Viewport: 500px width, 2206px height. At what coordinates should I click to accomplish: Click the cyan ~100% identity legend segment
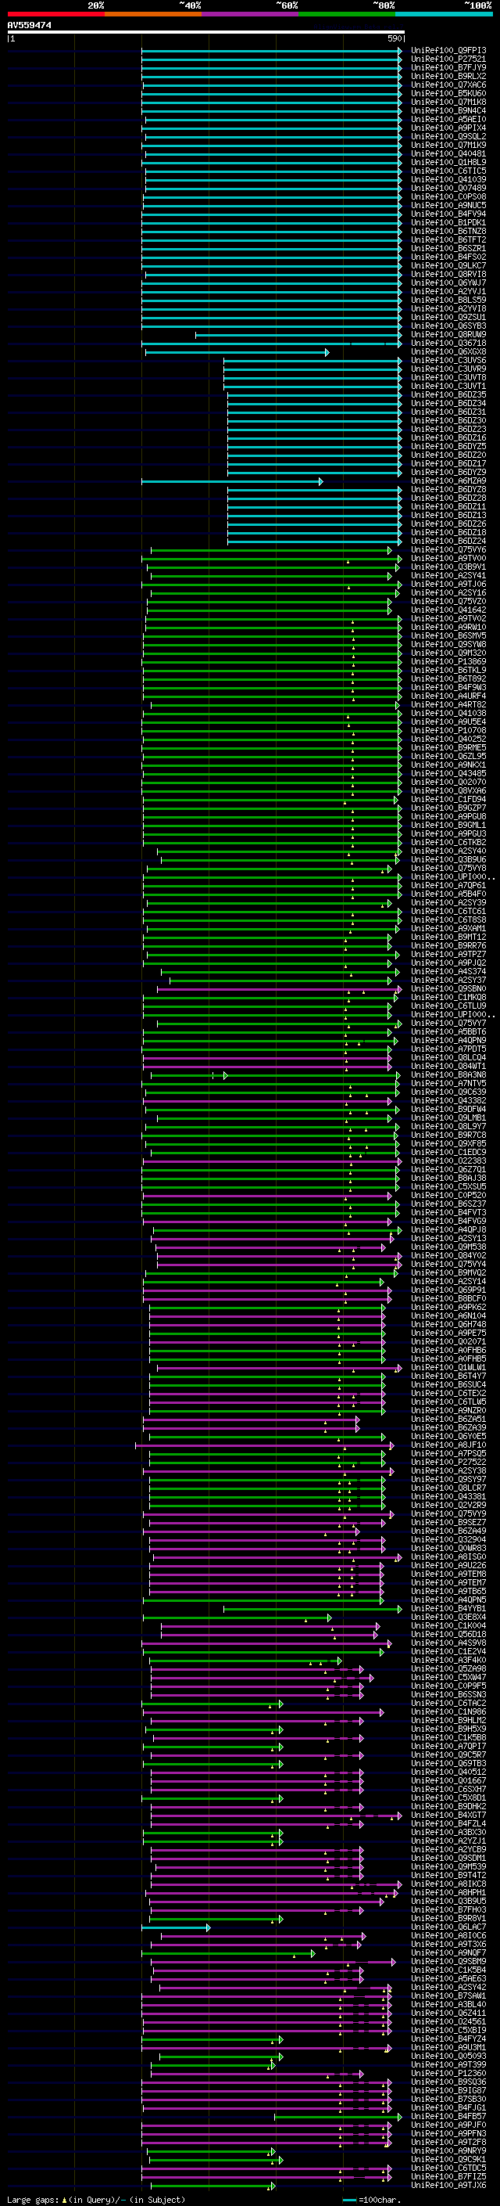pos(444,14)
